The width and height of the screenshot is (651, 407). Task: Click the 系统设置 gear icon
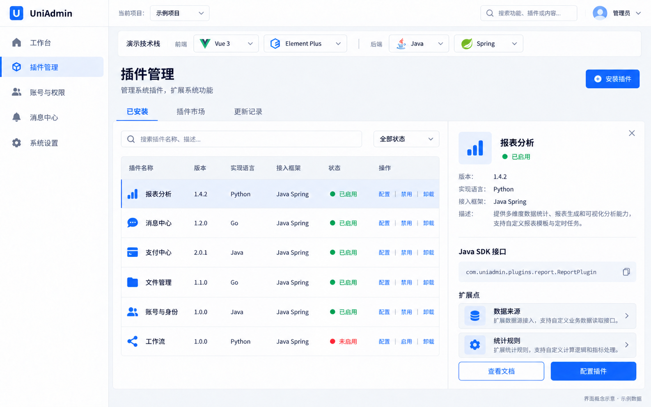click(x=16, y=143)
